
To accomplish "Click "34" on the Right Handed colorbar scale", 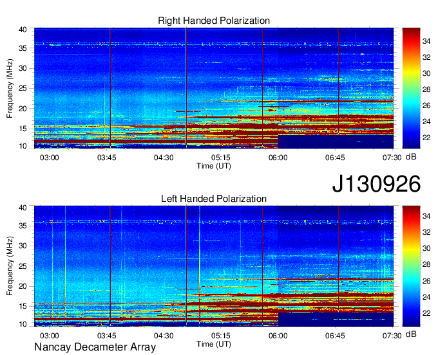I will click(x=426, y=41).
